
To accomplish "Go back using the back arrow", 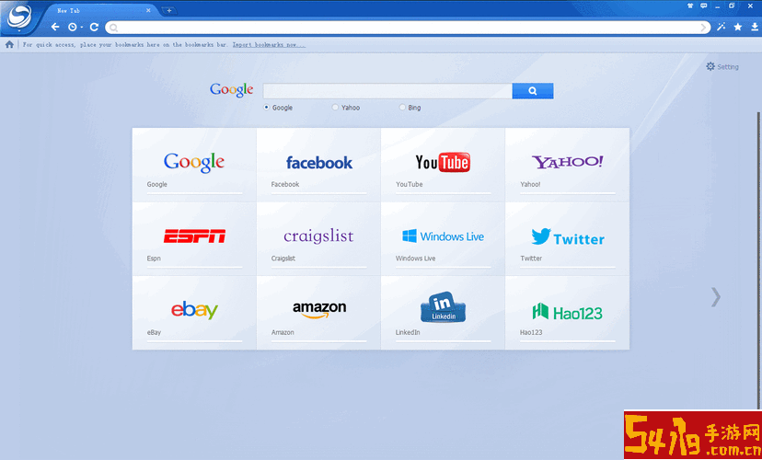I will pyautogui.click(x=55, y=28).
